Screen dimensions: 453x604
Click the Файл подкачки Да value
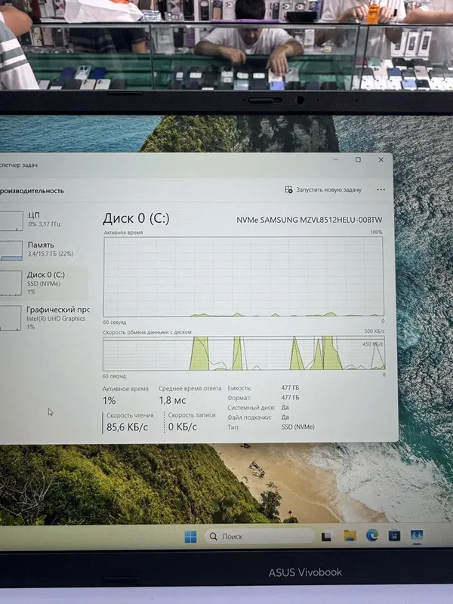pyautogui.click(x=285, y=417)
